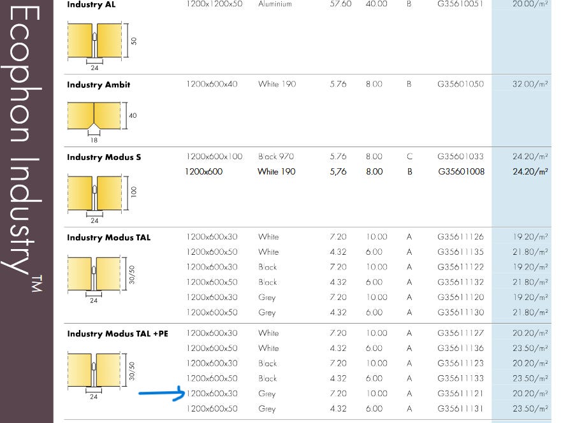Select the 'Industry Modus S' product heading
The height and width of the screenshot is (423, 561).
pyautogui.click(x=104, y=157)
